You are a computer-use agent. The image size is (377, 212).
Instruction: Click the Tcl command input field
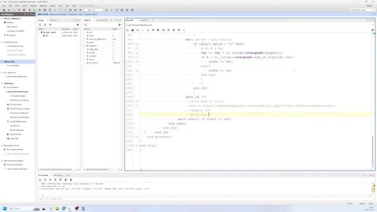click(204, 199)
